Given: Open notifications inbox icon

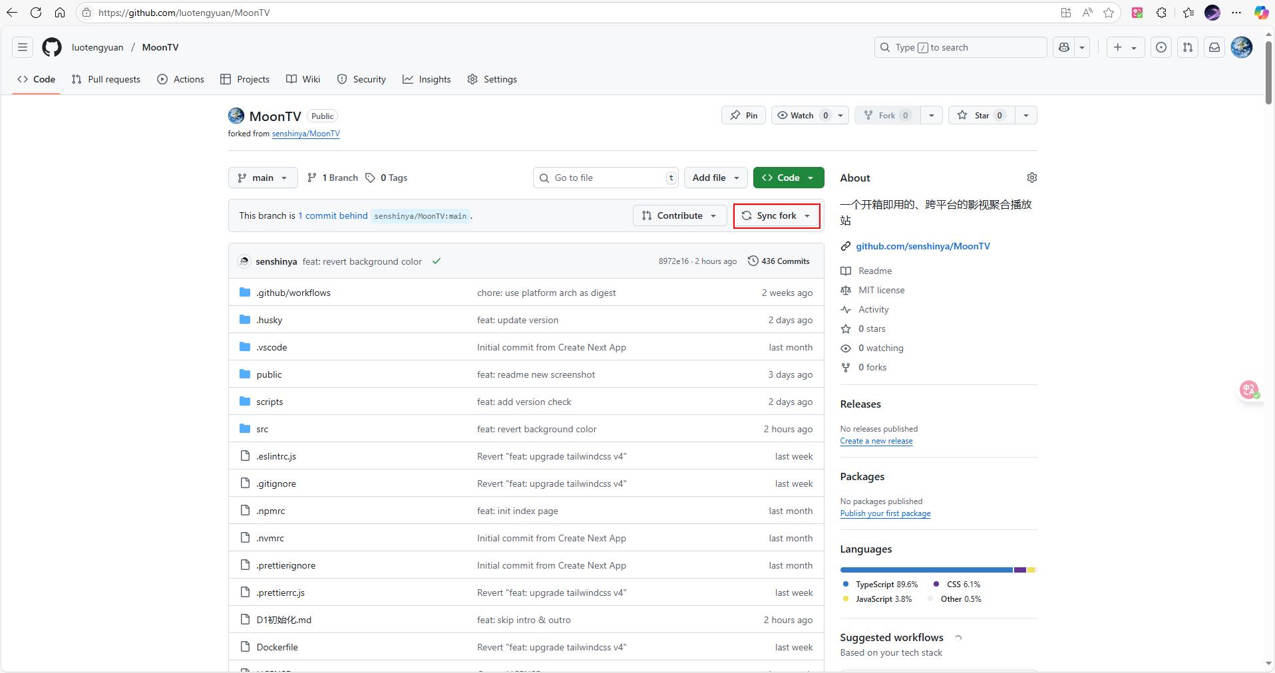Looking at the screenshot, I should coord(1214,47).
